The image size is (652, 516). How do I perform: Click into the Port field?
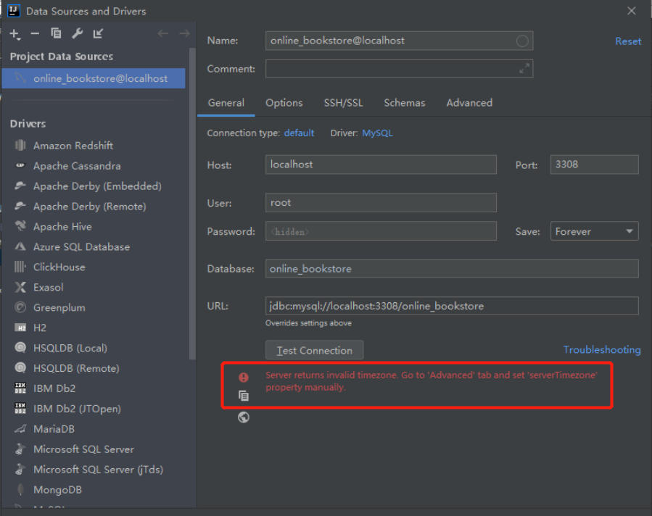pos(594,165)
